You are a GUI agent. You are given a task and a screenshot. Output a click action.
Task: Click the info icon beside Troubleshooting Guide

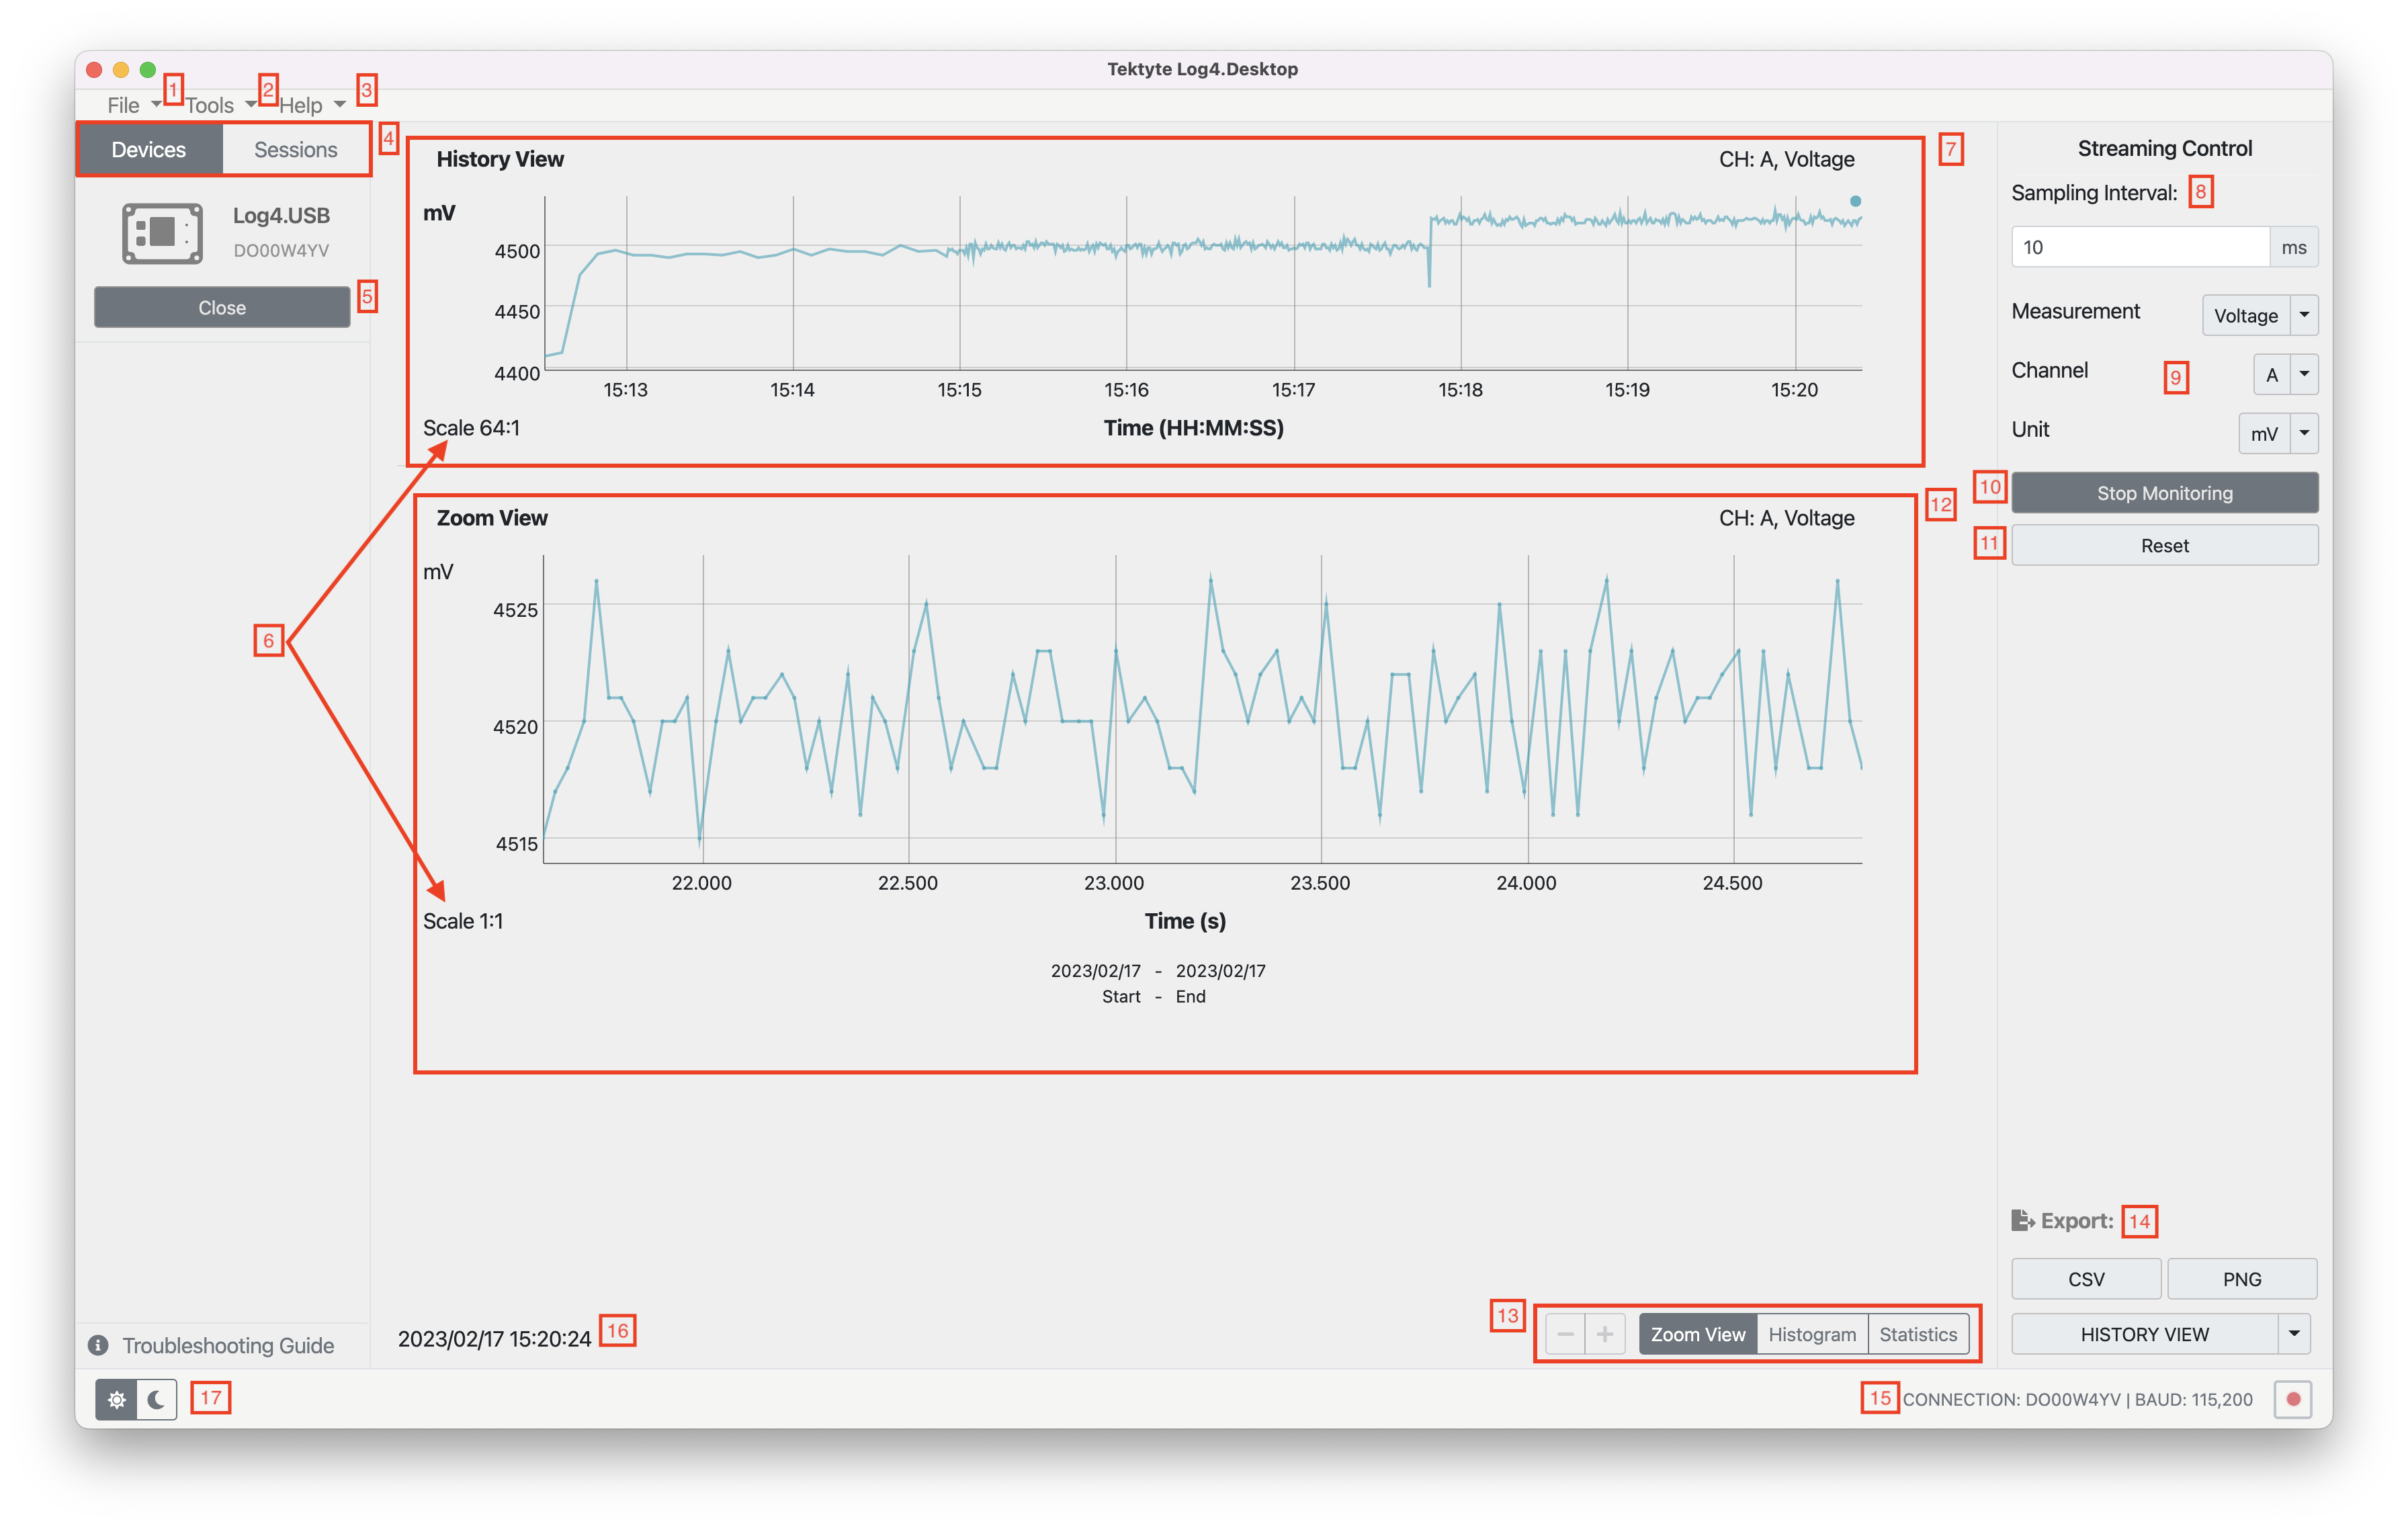pyautogui.click(x=98, y=1345)
